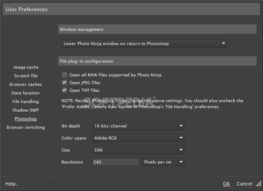Go to Scratch file preferences

tap(26, 76)
